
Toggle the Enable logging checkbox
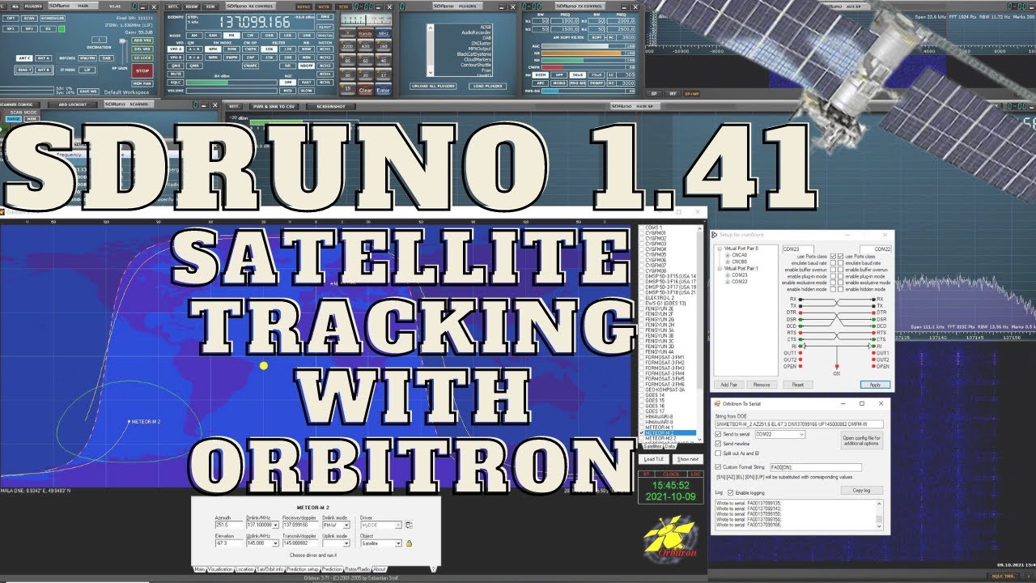pyautogui.click(x=731, y=492)
